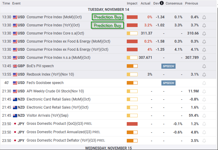Toggle alert bell for Gross Domestic Product Annualized
This screenshot has width=218, height=150.
tap(204, 132)
